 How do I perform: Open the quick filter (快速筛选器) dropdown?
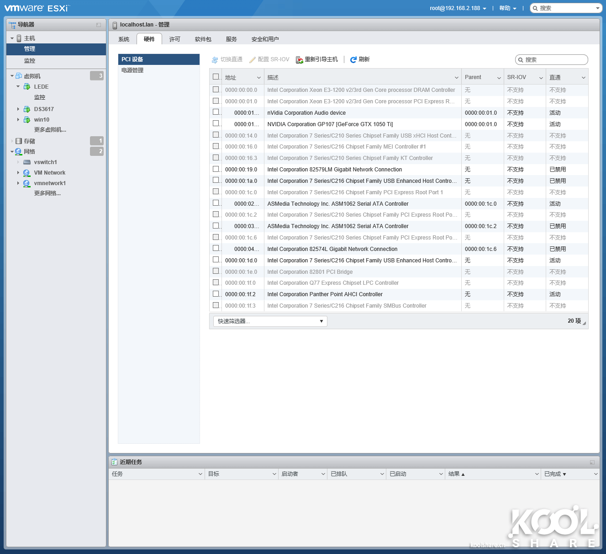[x=270, y=321]
